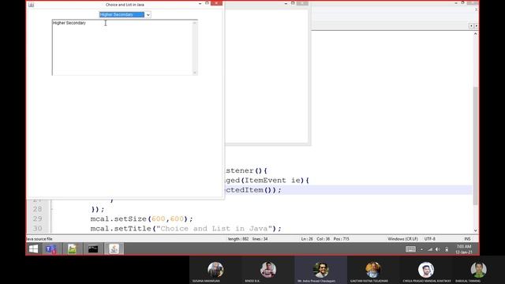Place cursor on mcal.setTitle code line

[x=186, y=229]
